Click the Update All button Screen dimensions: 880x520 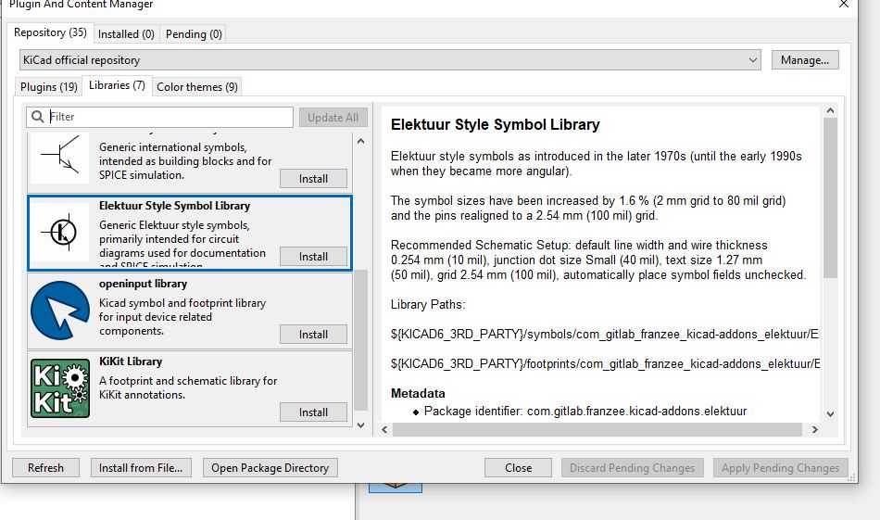[333, 118]
